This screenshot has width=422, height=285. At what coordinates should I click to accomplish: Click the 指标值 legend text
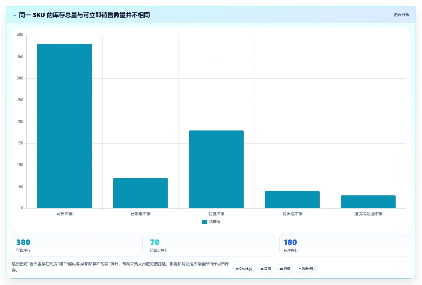(215, 222)
